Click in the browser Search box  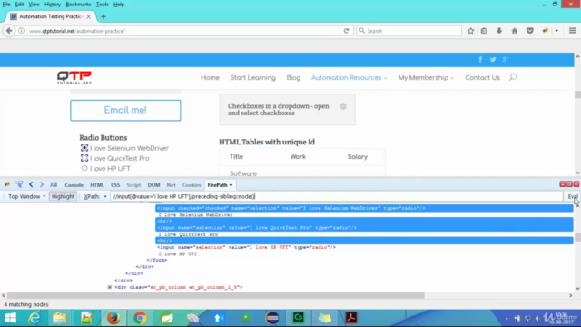pos(409,31)
